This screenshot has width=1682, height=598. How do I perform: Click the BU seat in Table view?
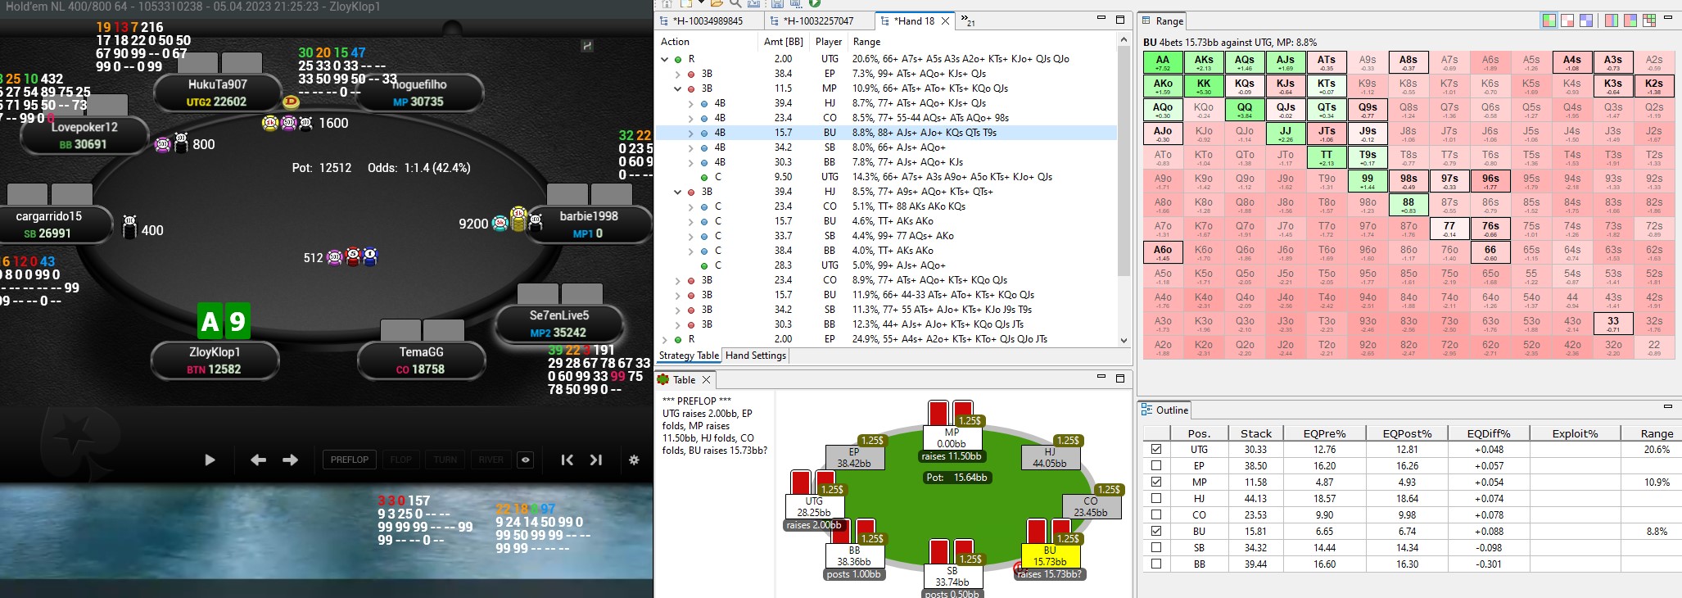point(1050,556)
